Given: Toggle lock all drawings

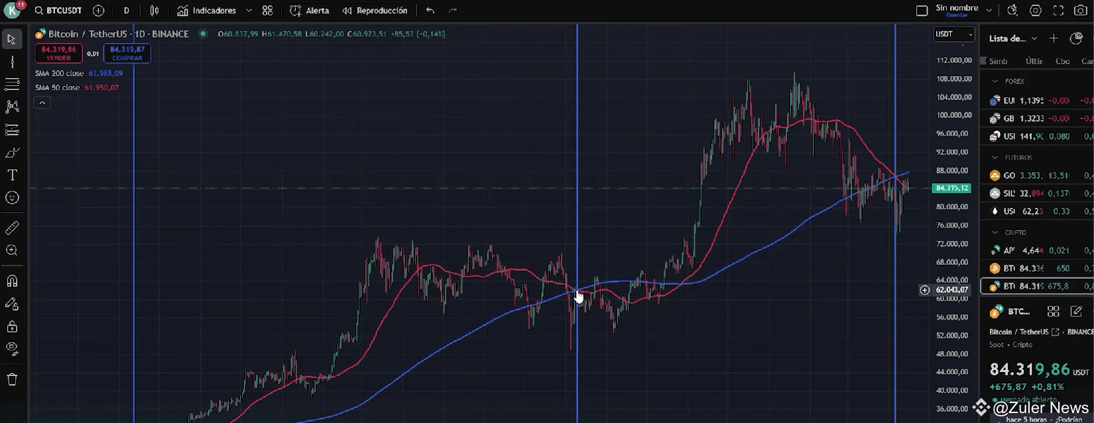Looking at the screenshot, I should pos(12,326).
